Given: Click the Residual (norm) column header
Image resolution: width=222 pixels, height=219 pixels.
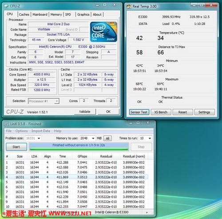Looking at the screenshot, I should [x=134, y=156].
